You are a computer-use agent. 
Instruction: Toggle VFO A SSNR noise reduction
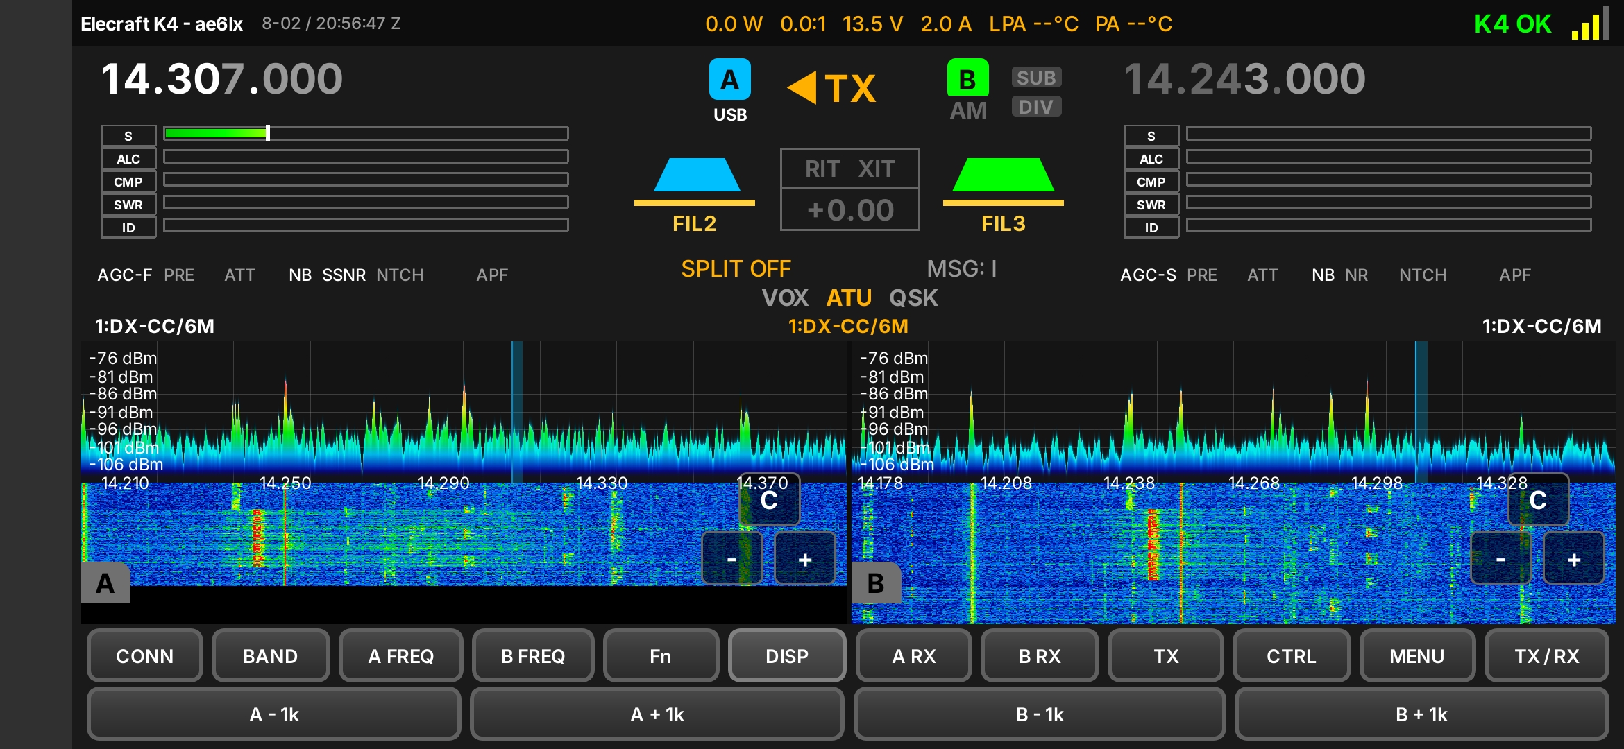tap(344, 275)
